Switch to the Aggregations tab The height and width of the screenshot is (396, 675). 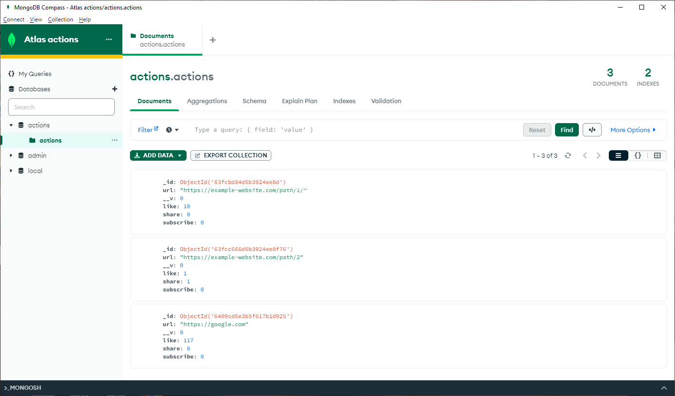(x=207, y=101)
